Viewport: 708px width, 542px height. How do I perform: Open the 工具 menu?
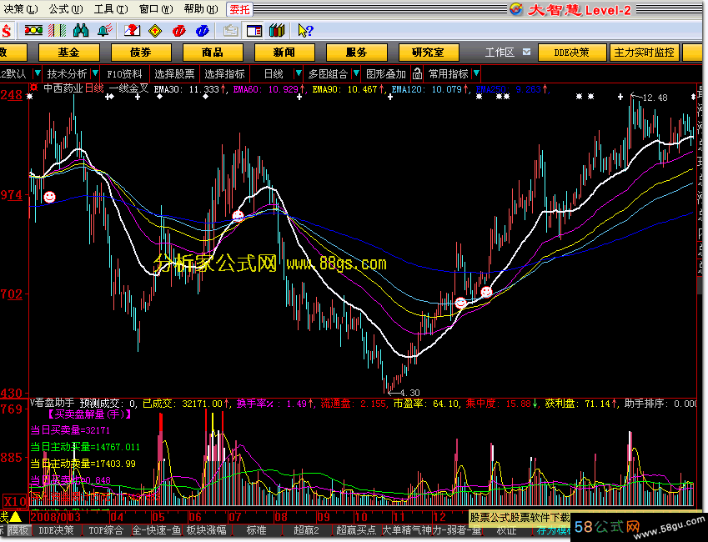(111, 9)
